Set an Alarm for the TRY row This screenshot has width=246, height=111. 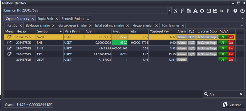point(182,54)
